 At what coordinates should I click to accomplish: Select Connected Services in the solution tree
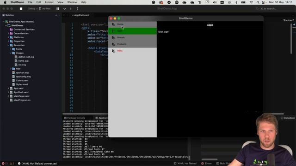tap(24, 30)
